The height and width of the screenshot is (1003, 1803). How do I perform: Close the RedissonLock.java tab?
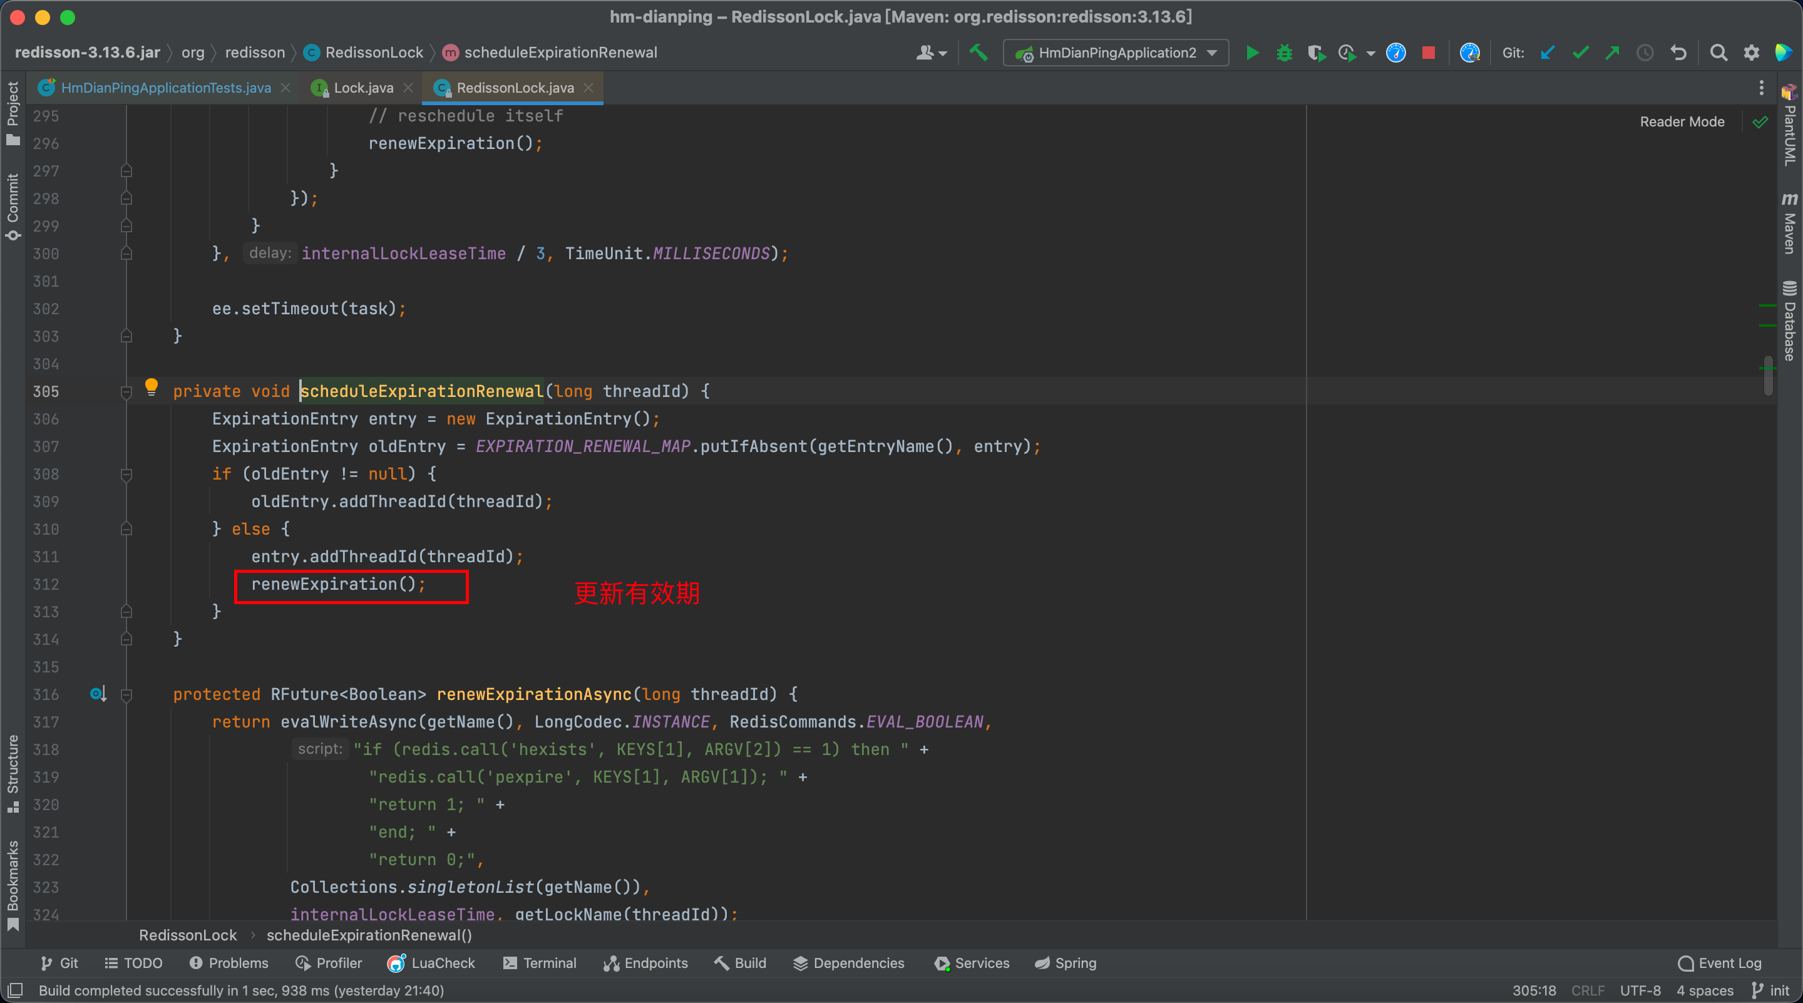pyautogui.click(x=588, y=88)
